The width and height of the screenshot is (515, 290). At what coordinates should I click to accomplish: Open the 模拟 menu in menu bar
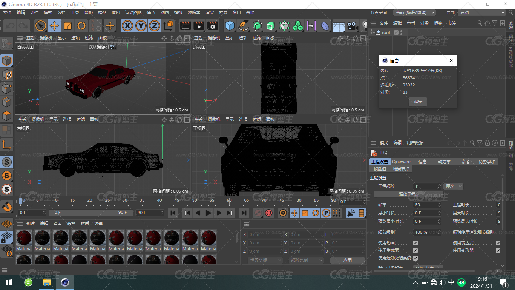click(178, 12)
